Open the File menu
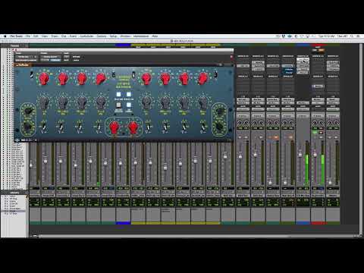364x273 pixels. pyautogui.click(x=28, y=36)
